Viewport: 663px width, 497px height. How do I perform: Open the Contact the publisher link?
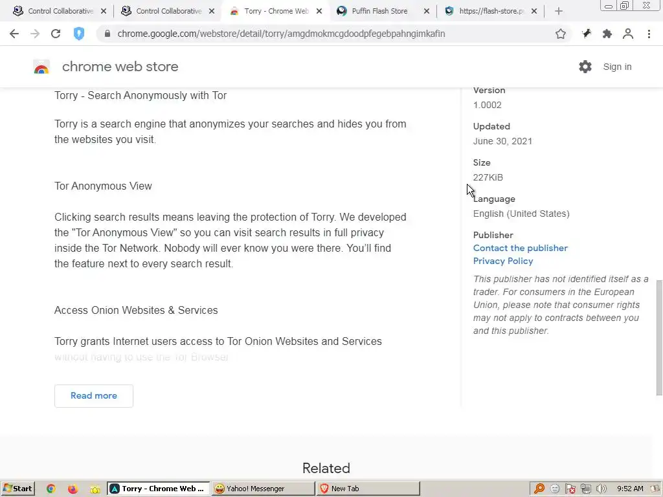point(520,248)
